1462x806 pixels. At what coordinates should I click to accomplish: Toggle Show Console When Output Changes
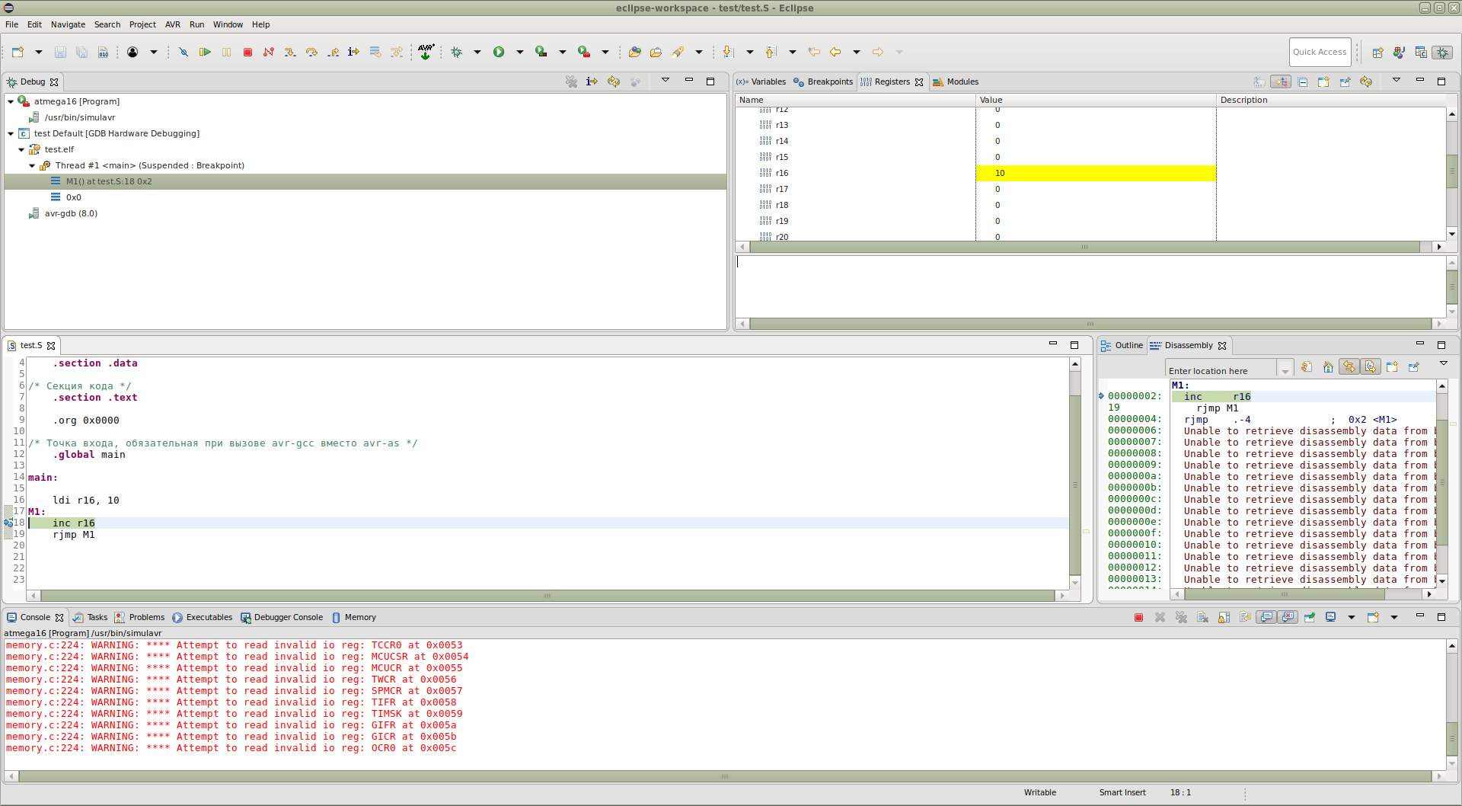(1266, 617)
